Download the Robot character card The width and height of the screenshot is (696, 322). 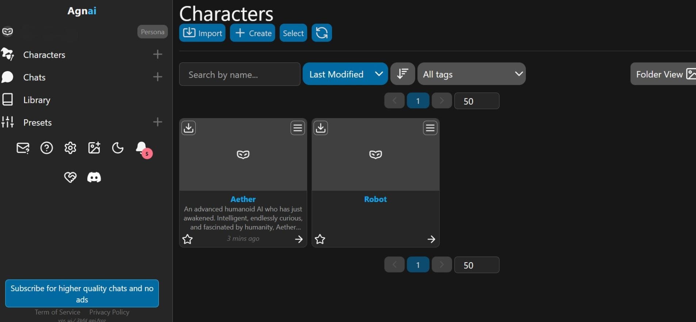click(x=321, y=128)
